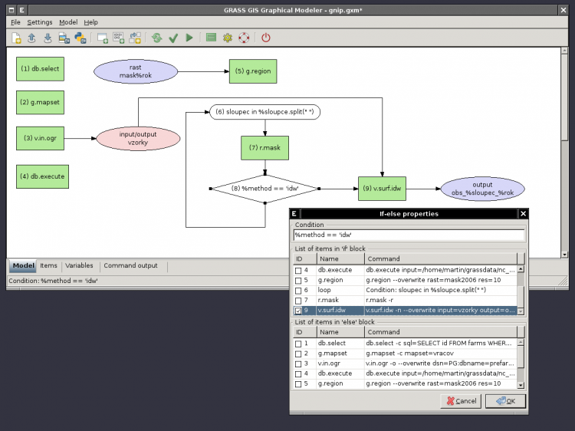Switch to the Variables tab
Screen dimensions: 575x431
point(79,265)
